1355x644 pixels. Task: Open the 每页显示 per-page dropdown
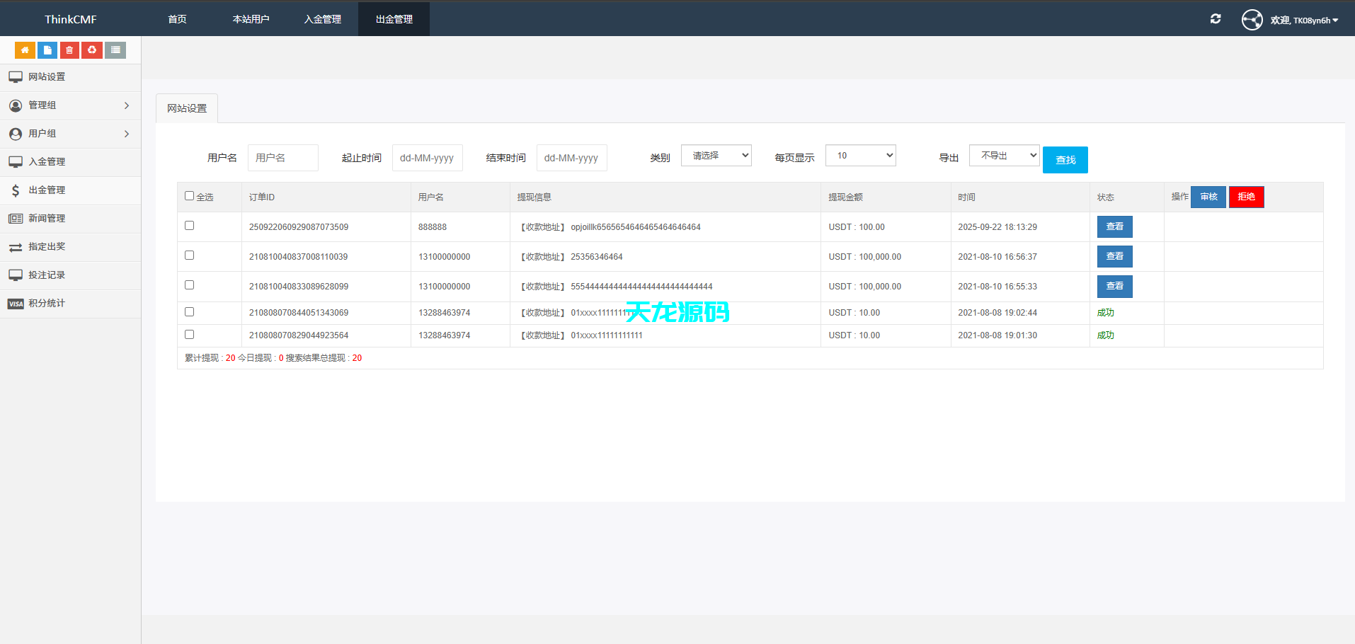[x=860, y=156]
